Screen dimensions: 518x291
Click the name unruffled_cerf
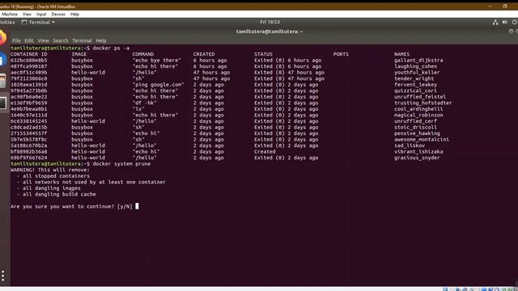pos(415,121)
